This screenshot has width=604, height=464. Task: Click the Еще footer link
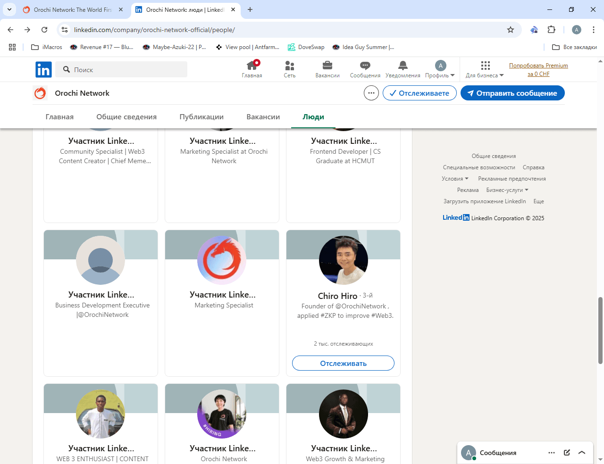click(538, 201)
